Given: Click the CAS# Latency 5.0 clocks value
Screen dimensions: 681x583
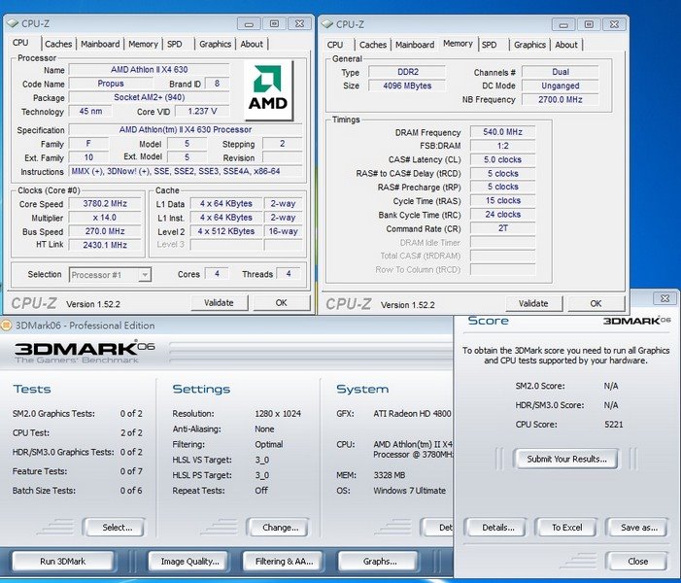Looking at the screenshot, I should coord(502,160).
